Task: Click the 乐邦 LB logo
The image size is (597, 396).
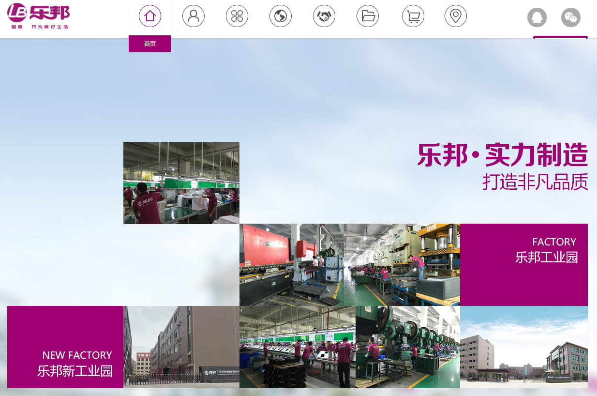Action: [x=39, y=16]
